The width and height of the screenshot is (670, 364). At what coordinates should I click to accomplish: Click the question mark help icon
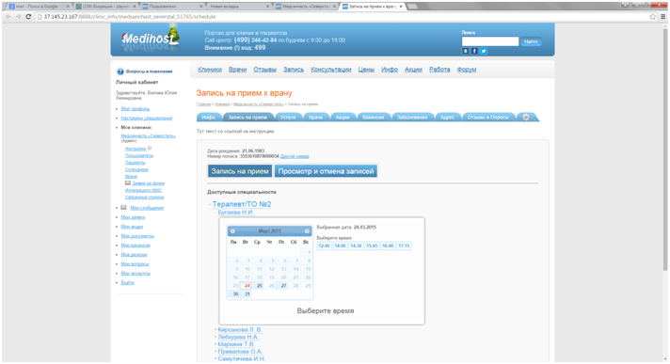[x=120, y=71]
